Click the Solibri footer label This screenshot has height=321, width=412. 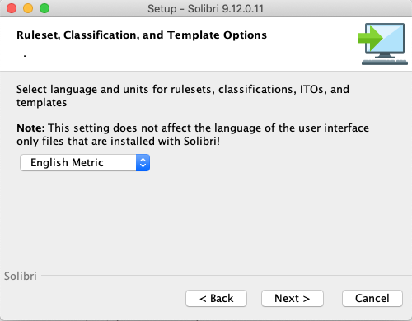21,276
